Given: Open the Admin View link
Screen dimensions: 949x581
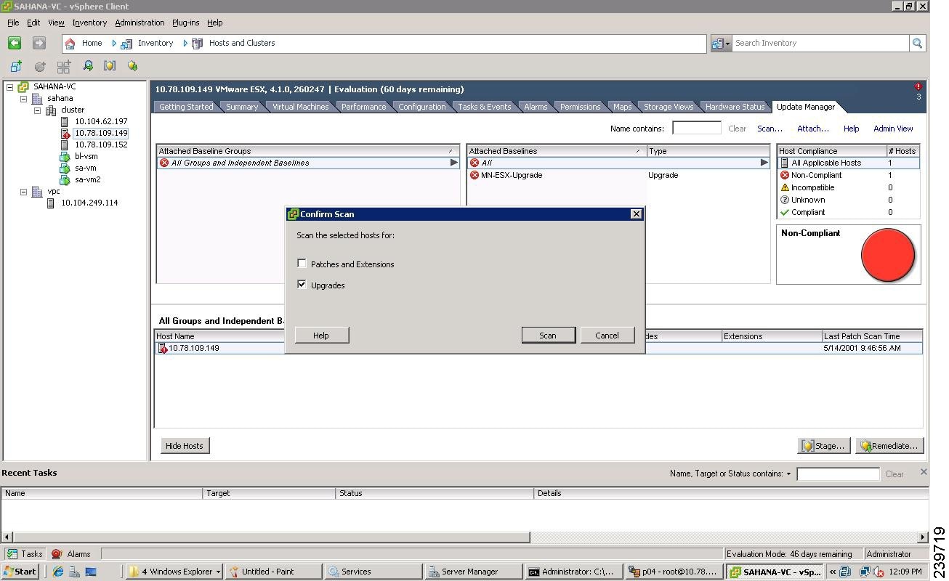Looking at the screenshot, I should 893,129.
